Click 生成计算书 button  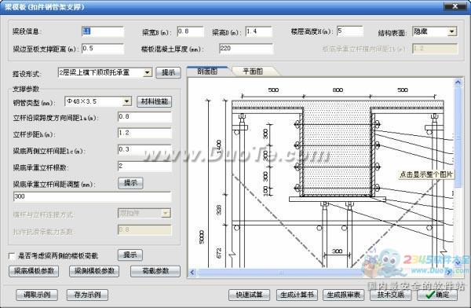297,295
